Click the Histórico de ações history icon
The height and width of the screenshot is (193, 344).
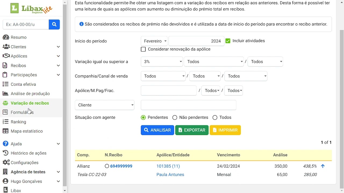click(x=5, y=153)
